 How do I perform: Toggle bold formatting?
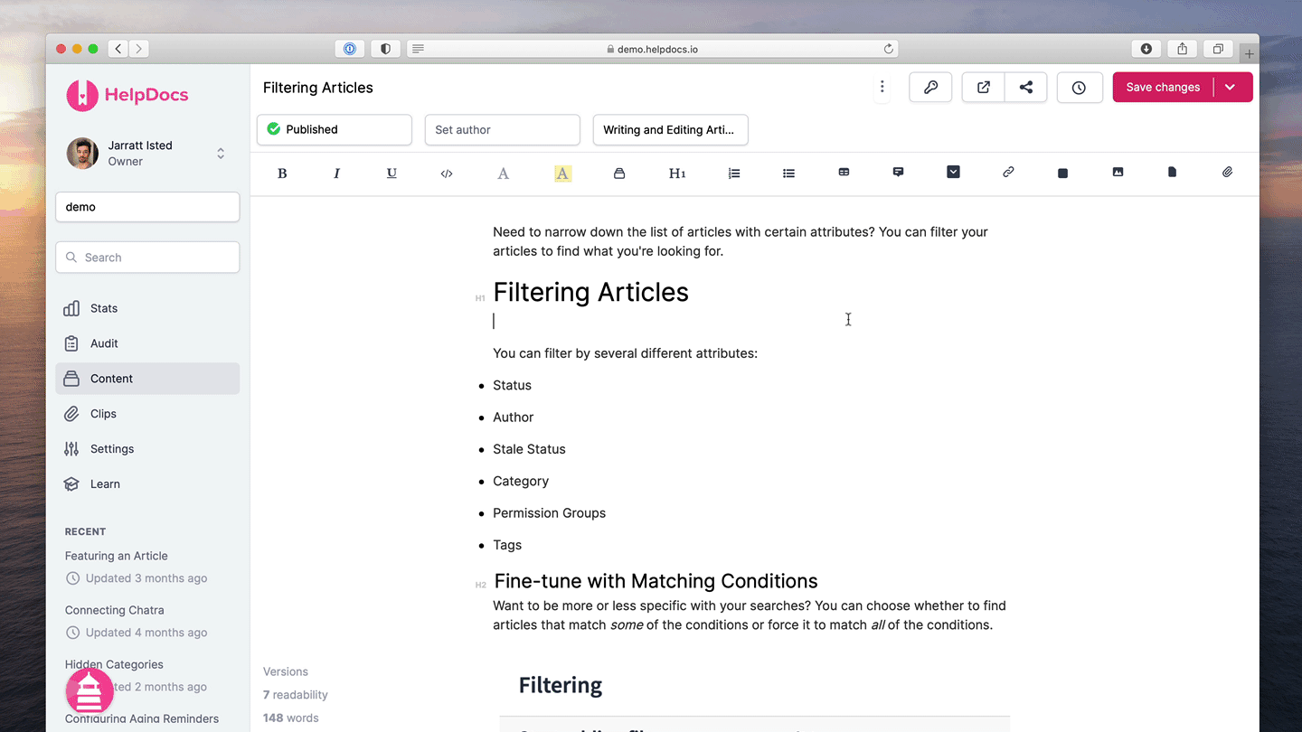coord(282,174)
